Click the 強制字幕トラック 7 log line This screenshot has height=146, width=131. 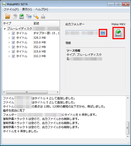(41, 123)
